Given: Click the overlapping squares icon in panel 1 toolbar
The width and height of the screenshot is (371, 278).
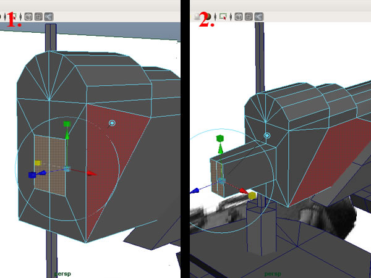Looking at the screenshot, I should coord(38,17).
